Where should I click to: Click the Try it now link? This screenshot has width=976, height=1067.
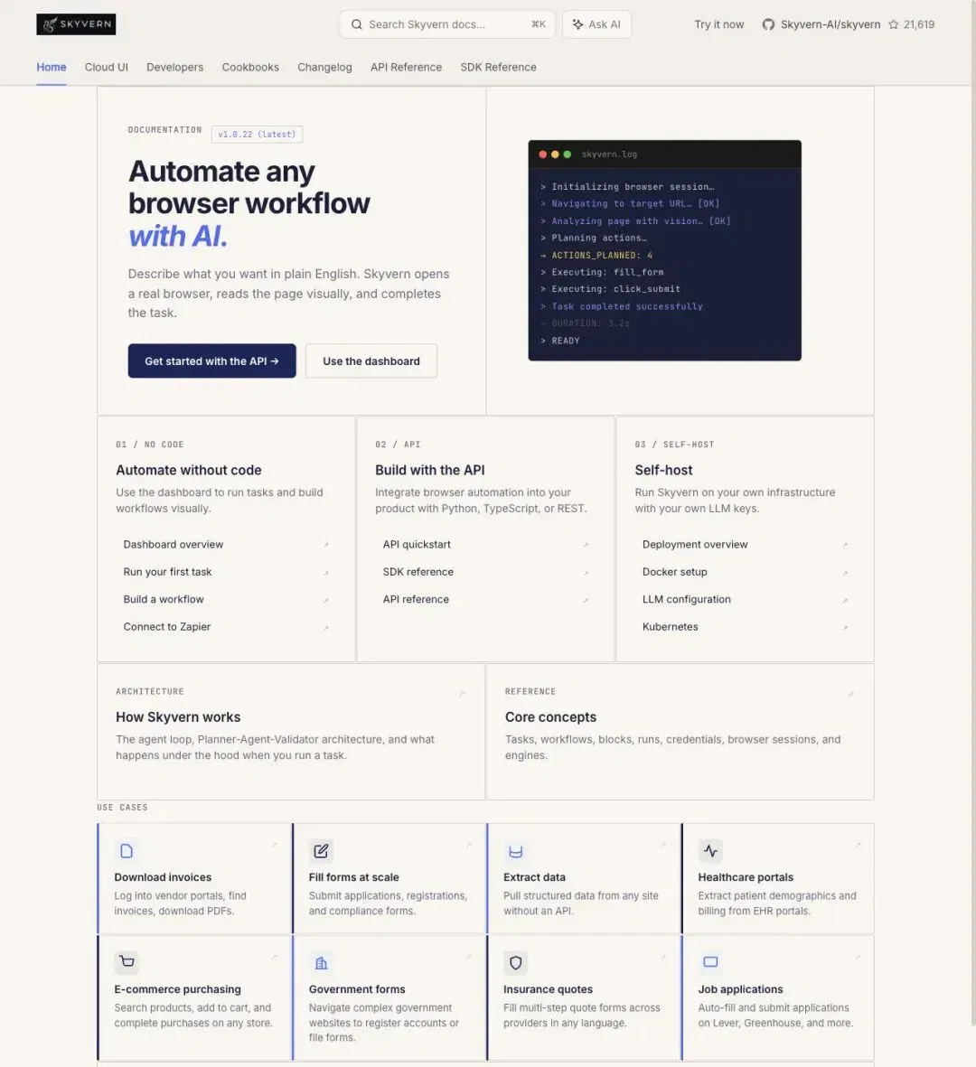coord(718,24)
